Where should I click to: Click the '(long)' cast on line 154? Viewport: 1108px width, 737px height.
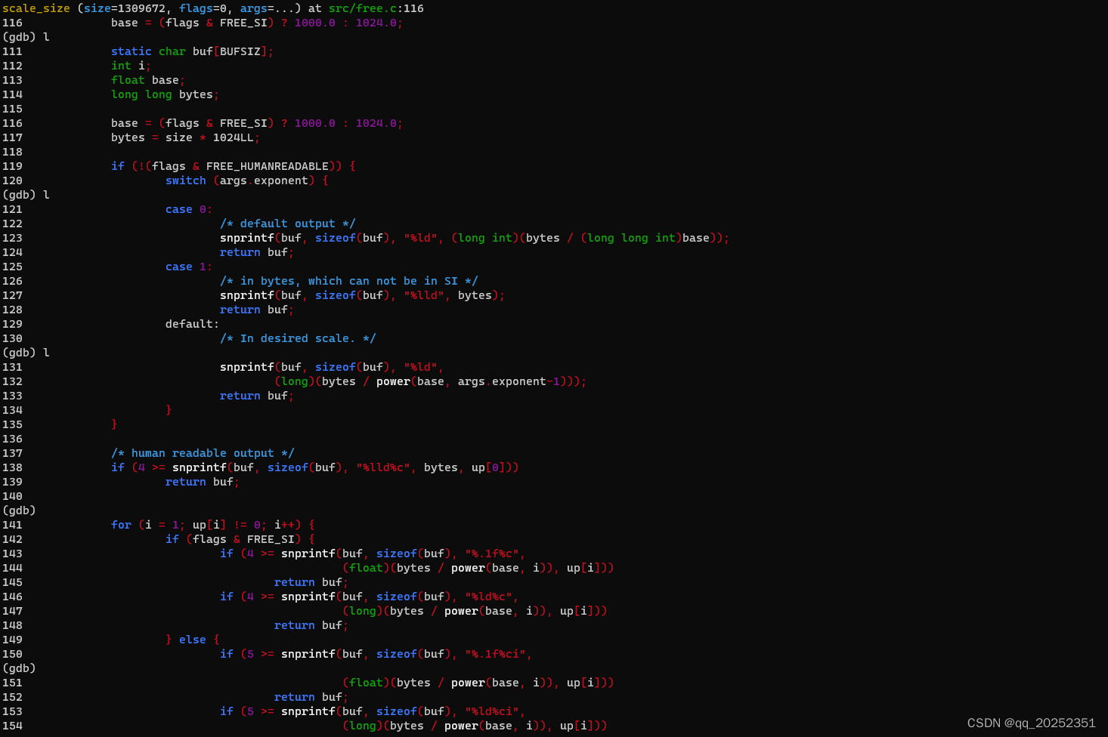[x=363, y=726]
